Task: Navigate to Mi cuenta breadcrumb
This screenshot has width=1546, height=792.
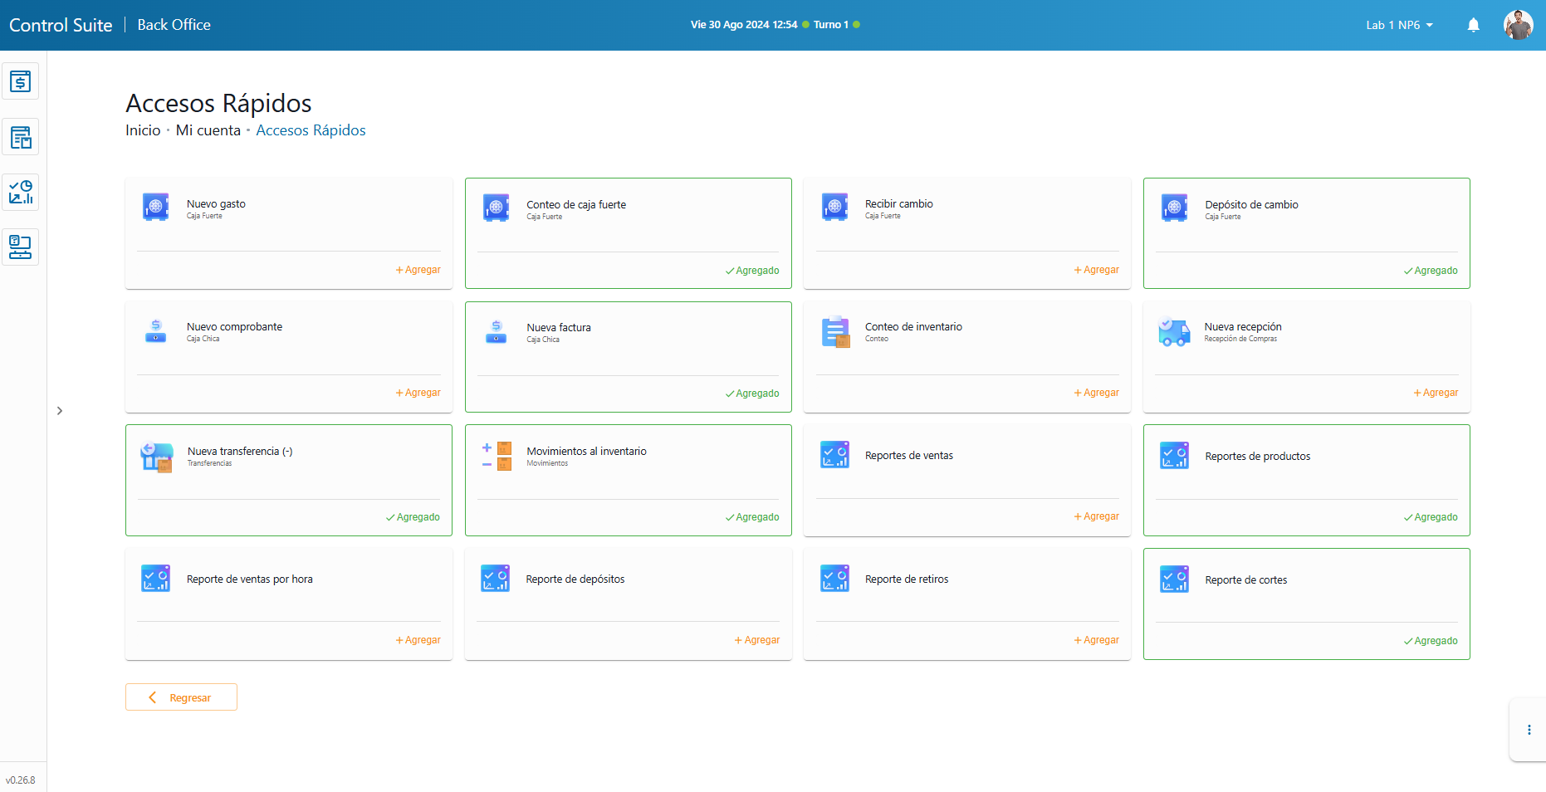Action: click(x=208, y=130)
